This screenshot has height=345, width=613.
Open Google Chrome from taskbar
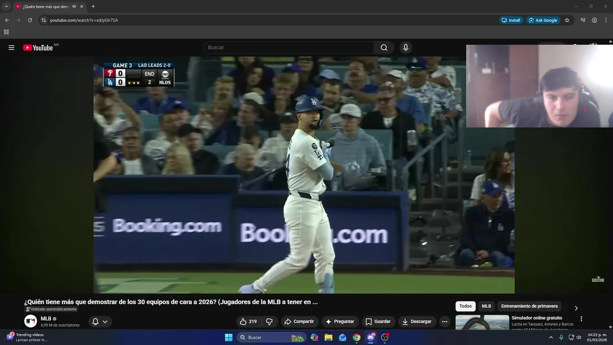click(x=356, y=337)
